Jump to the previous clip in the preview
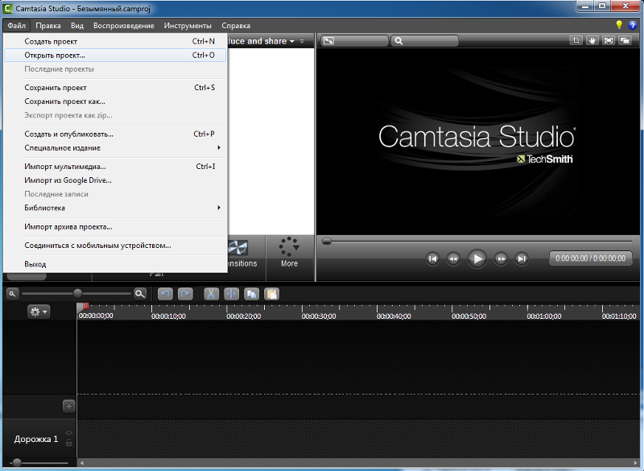644x471 pixels. (432, 258)
